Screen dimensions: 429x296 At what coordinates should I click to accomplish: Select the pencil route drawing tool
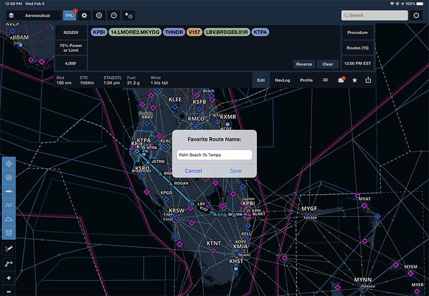click(9, 249)
